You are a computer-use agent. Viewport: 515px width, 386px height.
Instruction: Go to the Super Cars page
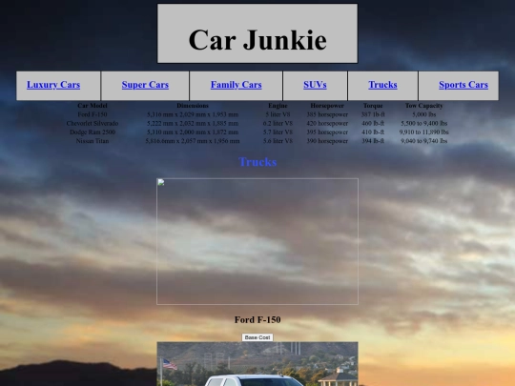pos(145,85)
